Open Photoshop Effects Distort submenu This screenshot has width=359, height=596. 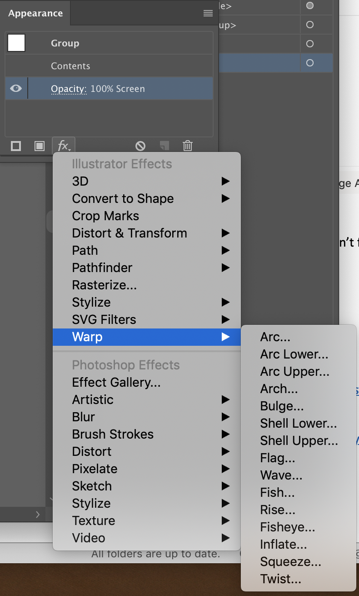pyautogui.click(x=147, y=451)
